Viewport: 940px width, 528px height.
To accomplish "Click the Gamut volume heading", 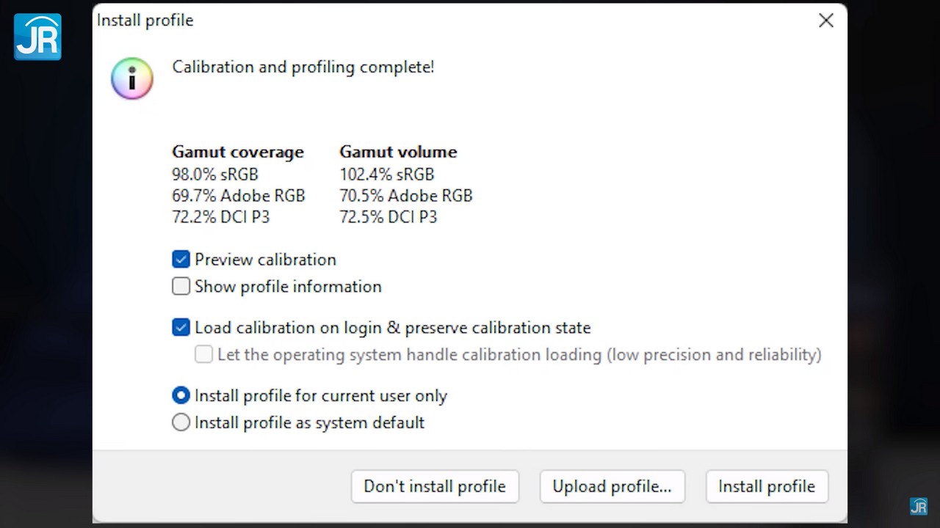I will pyautogui.click(x=398, y=152).
